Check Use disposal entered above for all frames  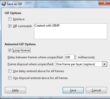[10, 78]
